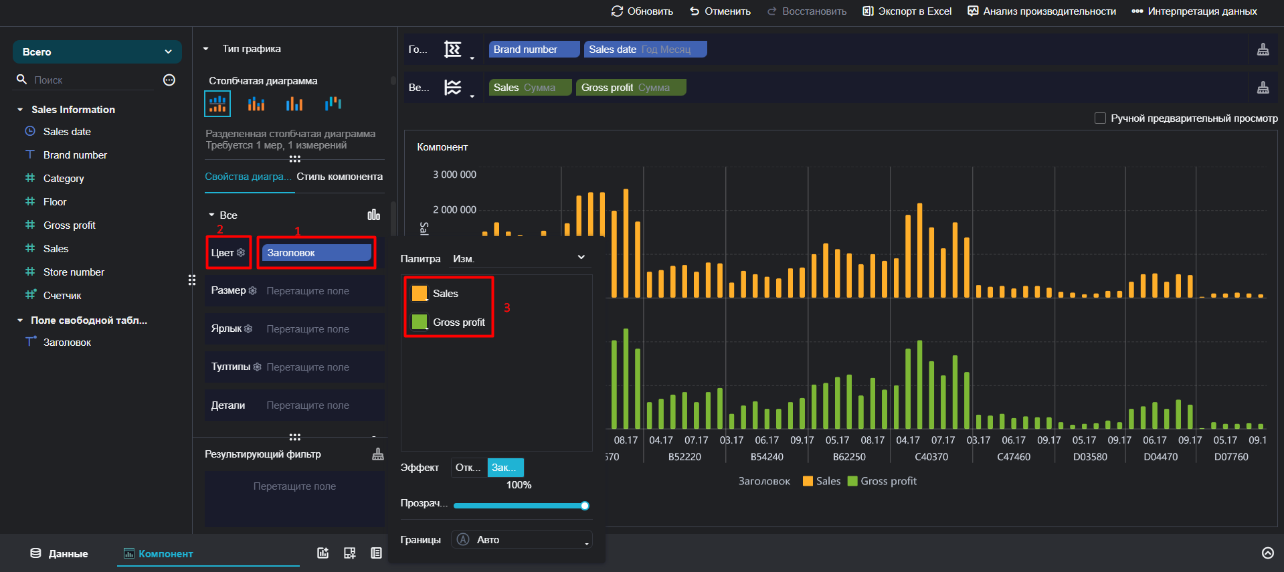Select the Отк... effect toggle option
Viewport: 1284px width, 572px height.
[x=469, y=468]
